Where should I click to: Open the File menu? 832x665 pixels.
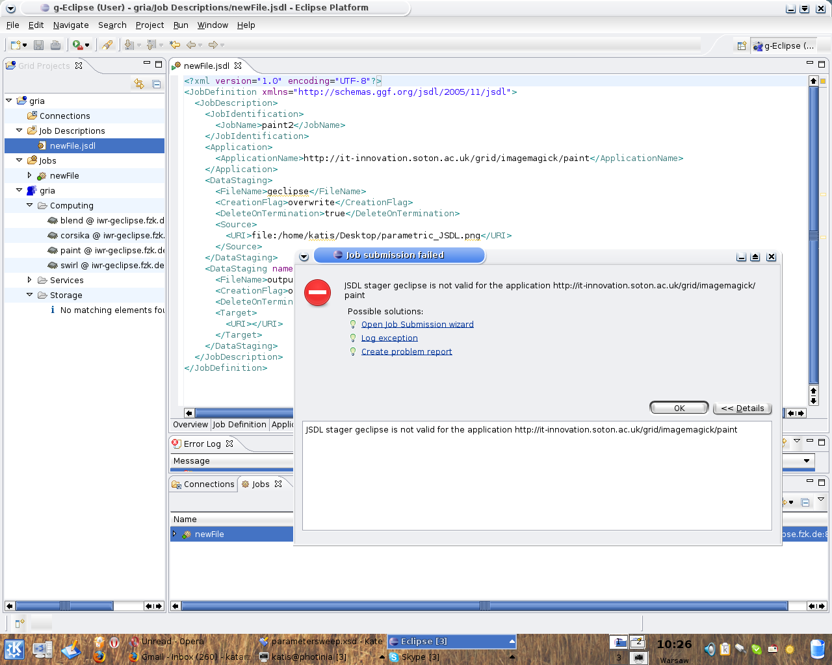(13, 25)
